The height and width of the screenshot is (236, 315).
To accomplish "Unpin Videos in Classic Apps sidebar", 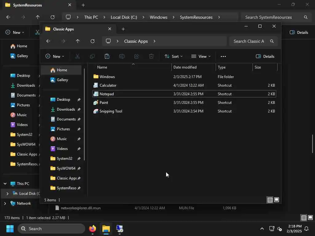I will (79, 149).
